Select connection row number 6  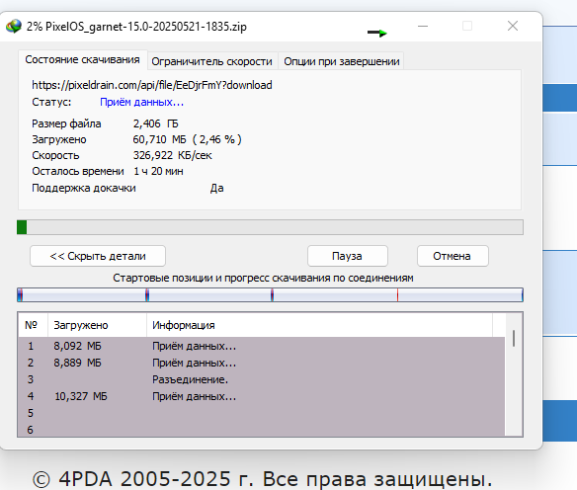tap(261, 430)
